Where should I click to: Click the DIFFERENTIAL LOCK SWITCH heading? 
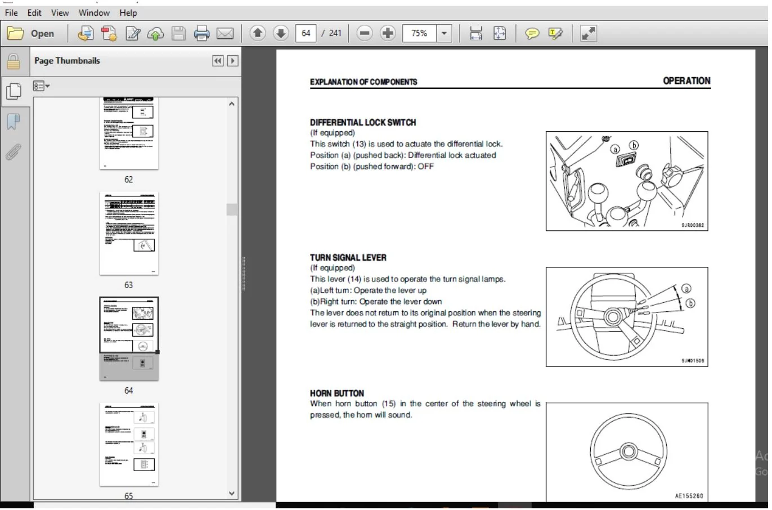(363, 122)
